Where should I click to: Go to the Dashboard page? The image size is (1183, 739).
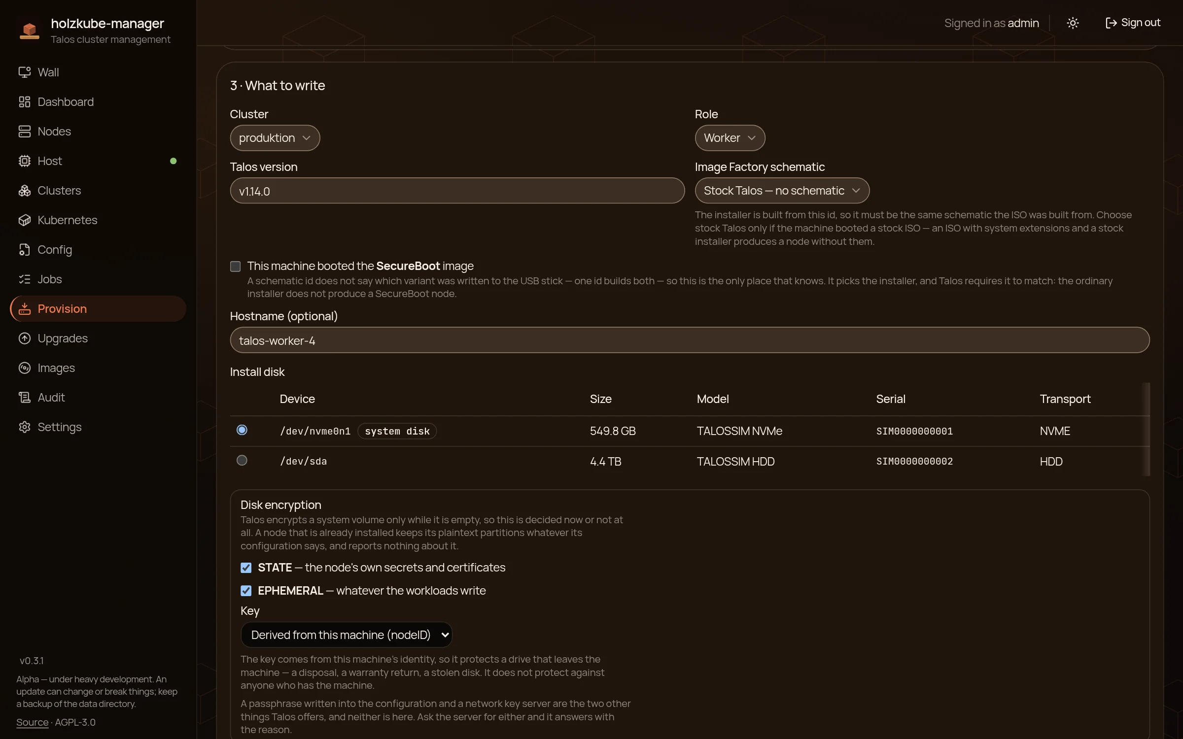(98, 102)
